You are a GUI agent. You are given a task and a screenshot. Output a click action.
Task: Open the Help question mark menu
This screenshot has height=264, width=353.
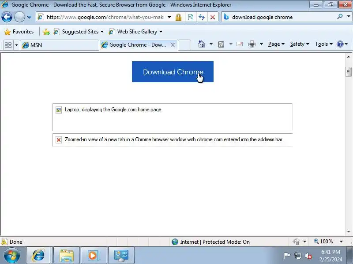(342, 44)
